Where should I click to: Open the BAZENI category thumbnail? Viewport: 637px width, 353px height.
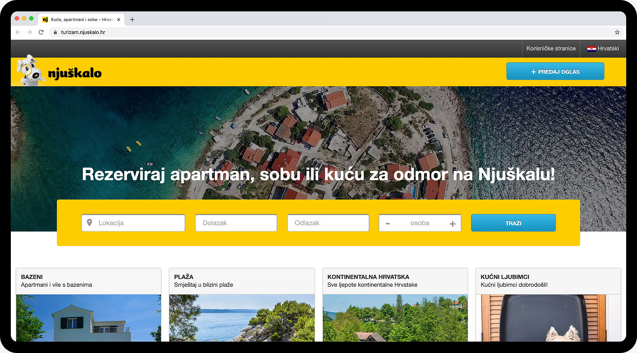coord(89,318)
